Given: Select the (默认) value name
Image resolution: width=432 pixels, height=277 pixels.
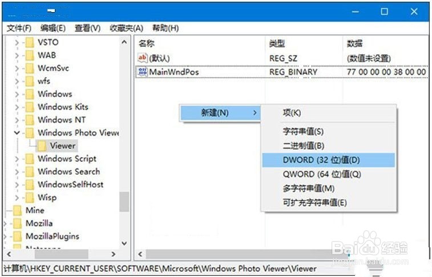Looking at the screenshot, I should tap(159, 58).
